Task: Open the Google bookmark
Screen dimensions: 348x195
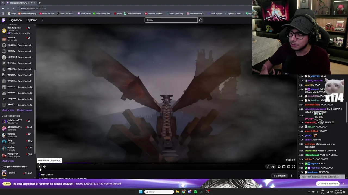Action: click(x=12, y=14)
